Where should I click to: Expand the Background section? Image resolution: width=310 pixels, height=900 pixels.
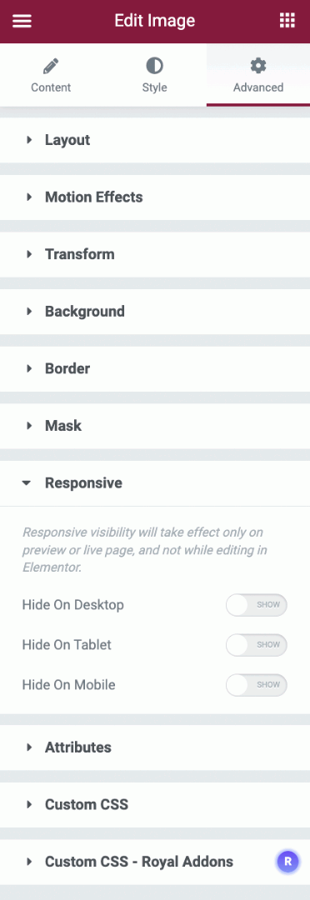pos(155,312)
